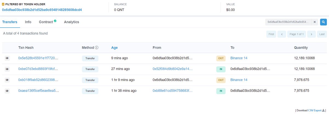Click the 7,978.675 quantity in the 1 hr 9 mins row
Image resolution: width=329 pixels, height=119 pixels.
coord(302,80)
